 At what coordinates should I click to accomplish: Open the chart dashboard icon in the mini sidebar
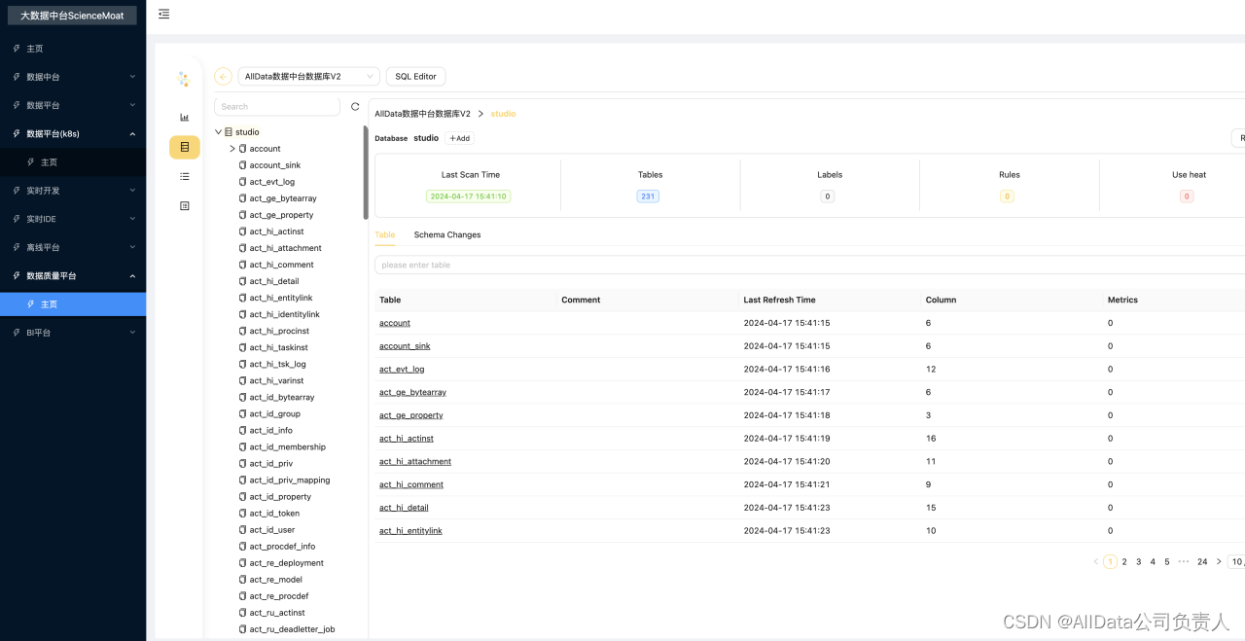point(185,118)
